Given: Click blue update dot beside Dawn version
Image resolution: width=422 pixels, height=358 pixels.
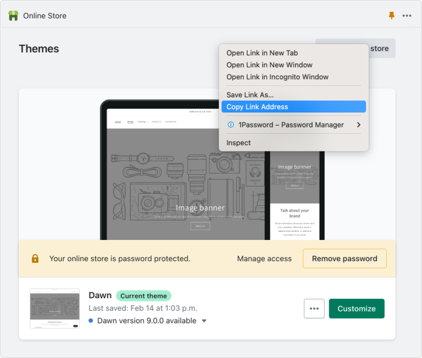Looking at the screenshot, I should tap(91, 321).
